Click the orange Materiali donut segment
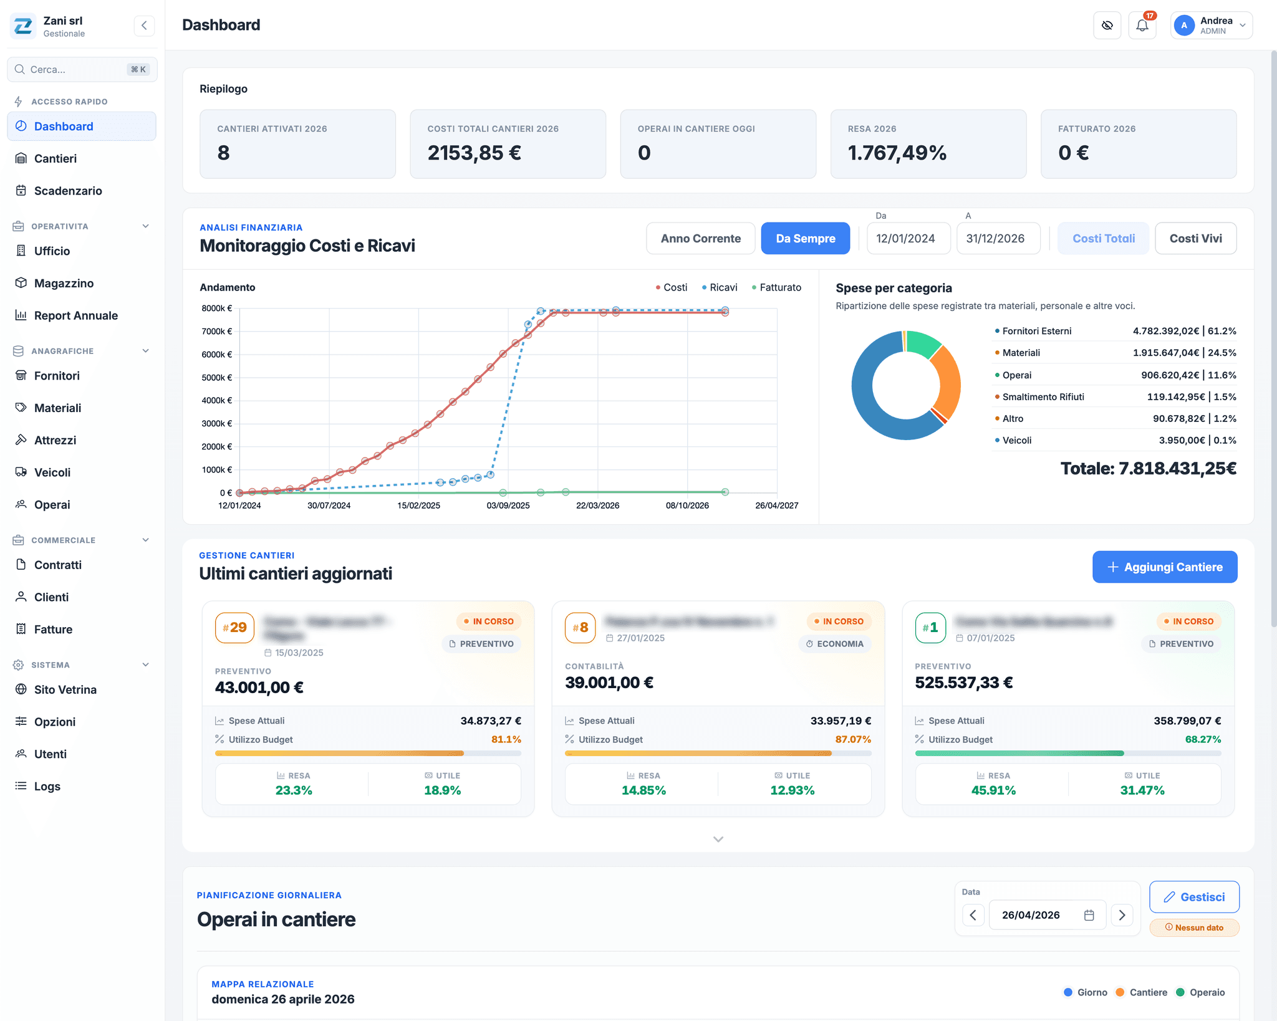The width and height of the screenshot is (1277, 1021). [949, 381]
